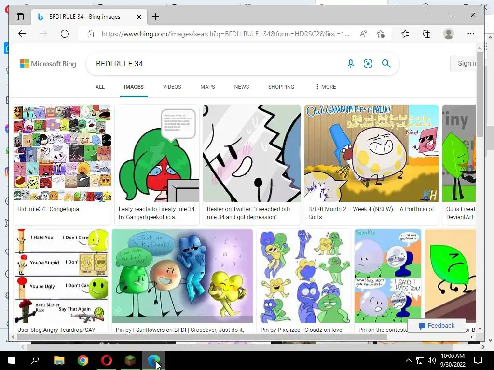The width and height of the screenshot is (494, 370).
Task: Open Opera browser from taskbar
Action: coord(107,360)
